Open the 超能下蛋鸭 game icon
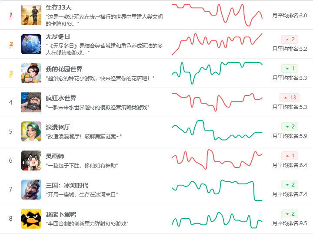Screen dimensions: 313x236 tap(31, 219)
